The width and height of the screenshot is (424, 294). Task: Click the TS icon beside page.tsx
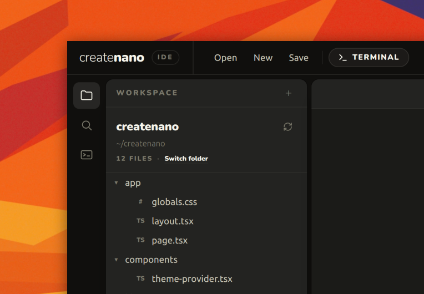pos(140,240)
